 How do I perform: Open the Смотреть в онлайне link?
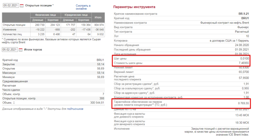tap(83, 7)
